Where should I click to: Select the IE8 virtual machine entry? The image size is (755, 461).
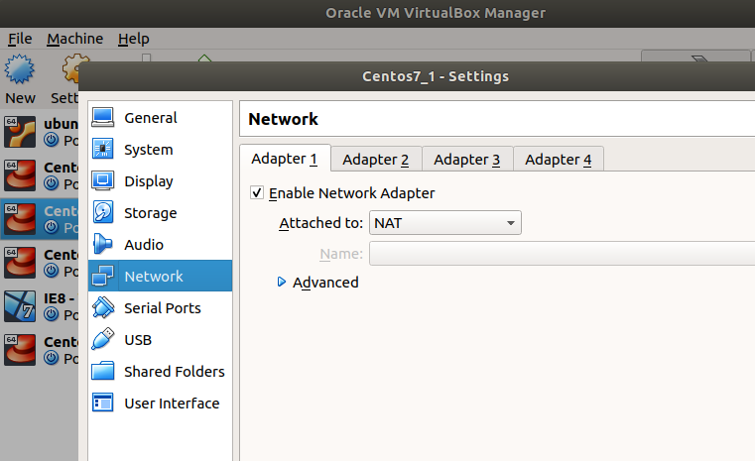40,305
